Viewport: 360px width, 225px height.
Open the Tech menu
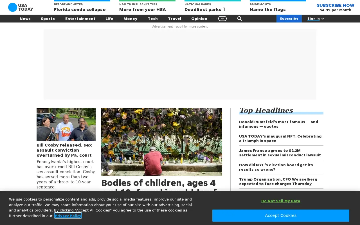(153, 19)
